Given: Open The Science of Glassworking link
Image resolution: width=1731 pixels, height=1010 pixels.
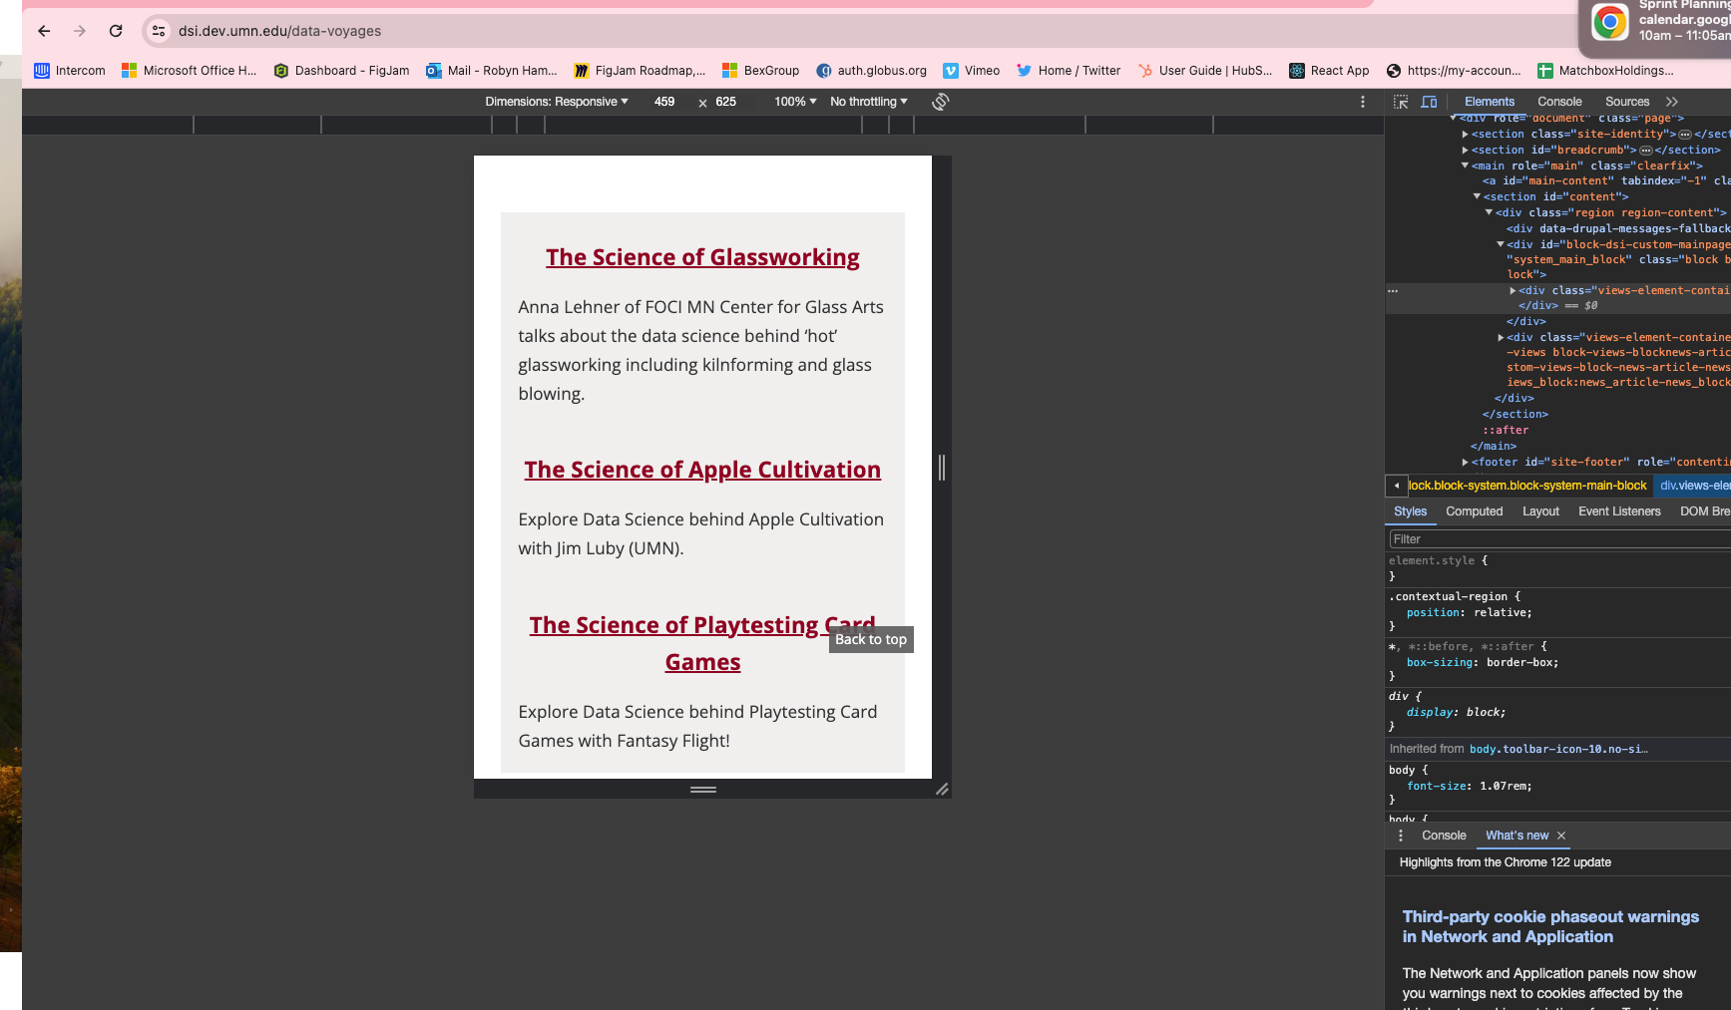Looking at the screenshot, I should coord(702,257).
